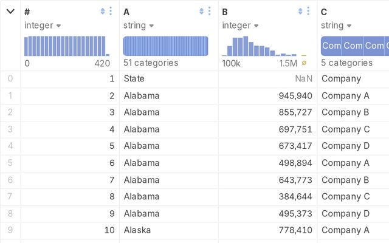Click the sort icon on column #

(x=103, y=11)
